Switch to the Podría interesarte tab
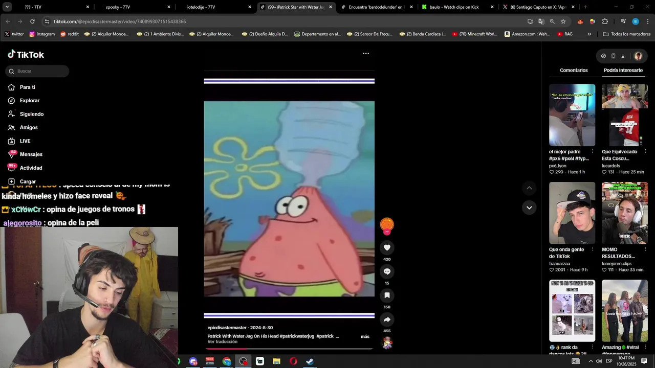This screenshot has height=368, width=655. tap(623, 70)
